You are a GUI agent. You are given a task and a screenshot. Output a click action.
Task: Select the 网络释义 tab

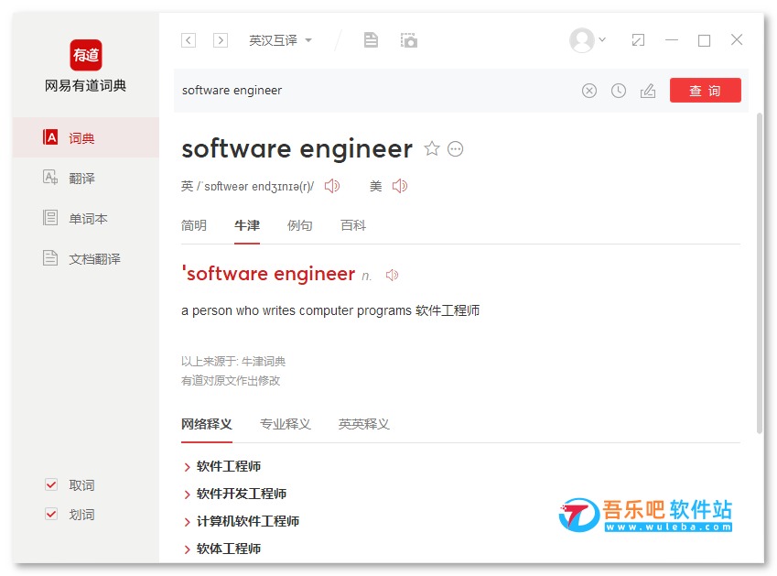(207, 424)
